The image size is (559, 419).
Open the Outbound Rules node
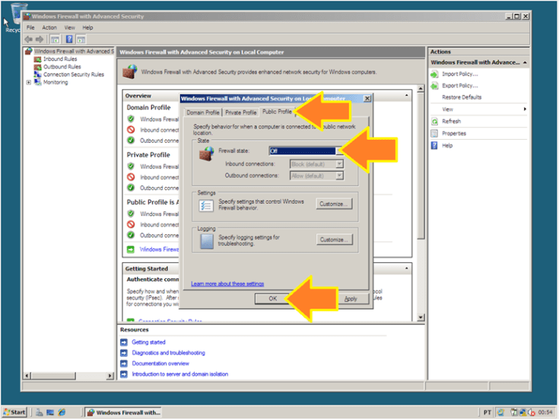(x=60, y=67)
